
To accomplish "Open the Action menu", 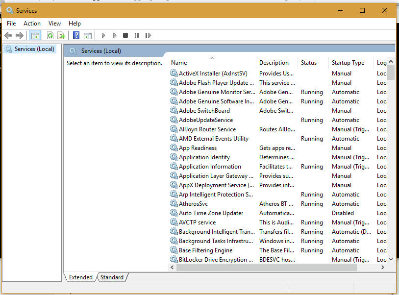I will point(32,24).
